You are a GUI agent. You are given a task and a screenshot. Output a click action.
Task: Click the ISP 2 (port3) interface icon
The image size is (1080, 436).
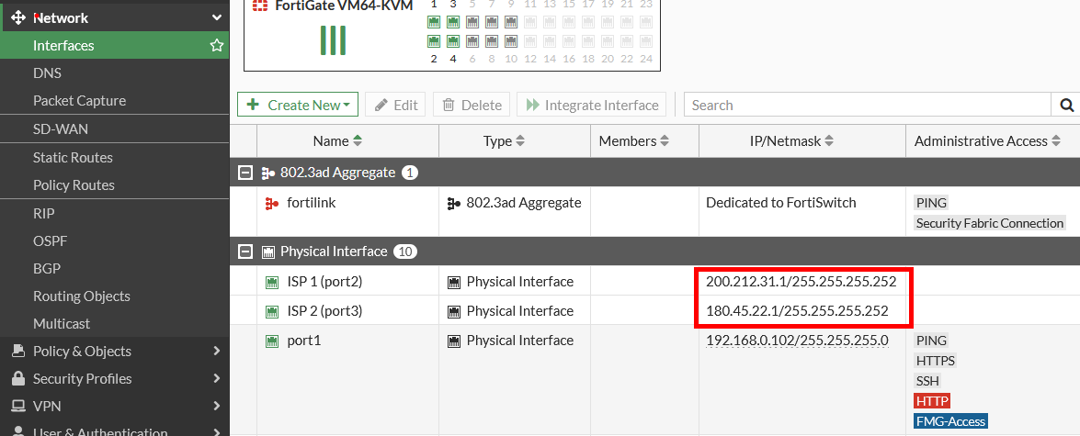coord(271,311)
